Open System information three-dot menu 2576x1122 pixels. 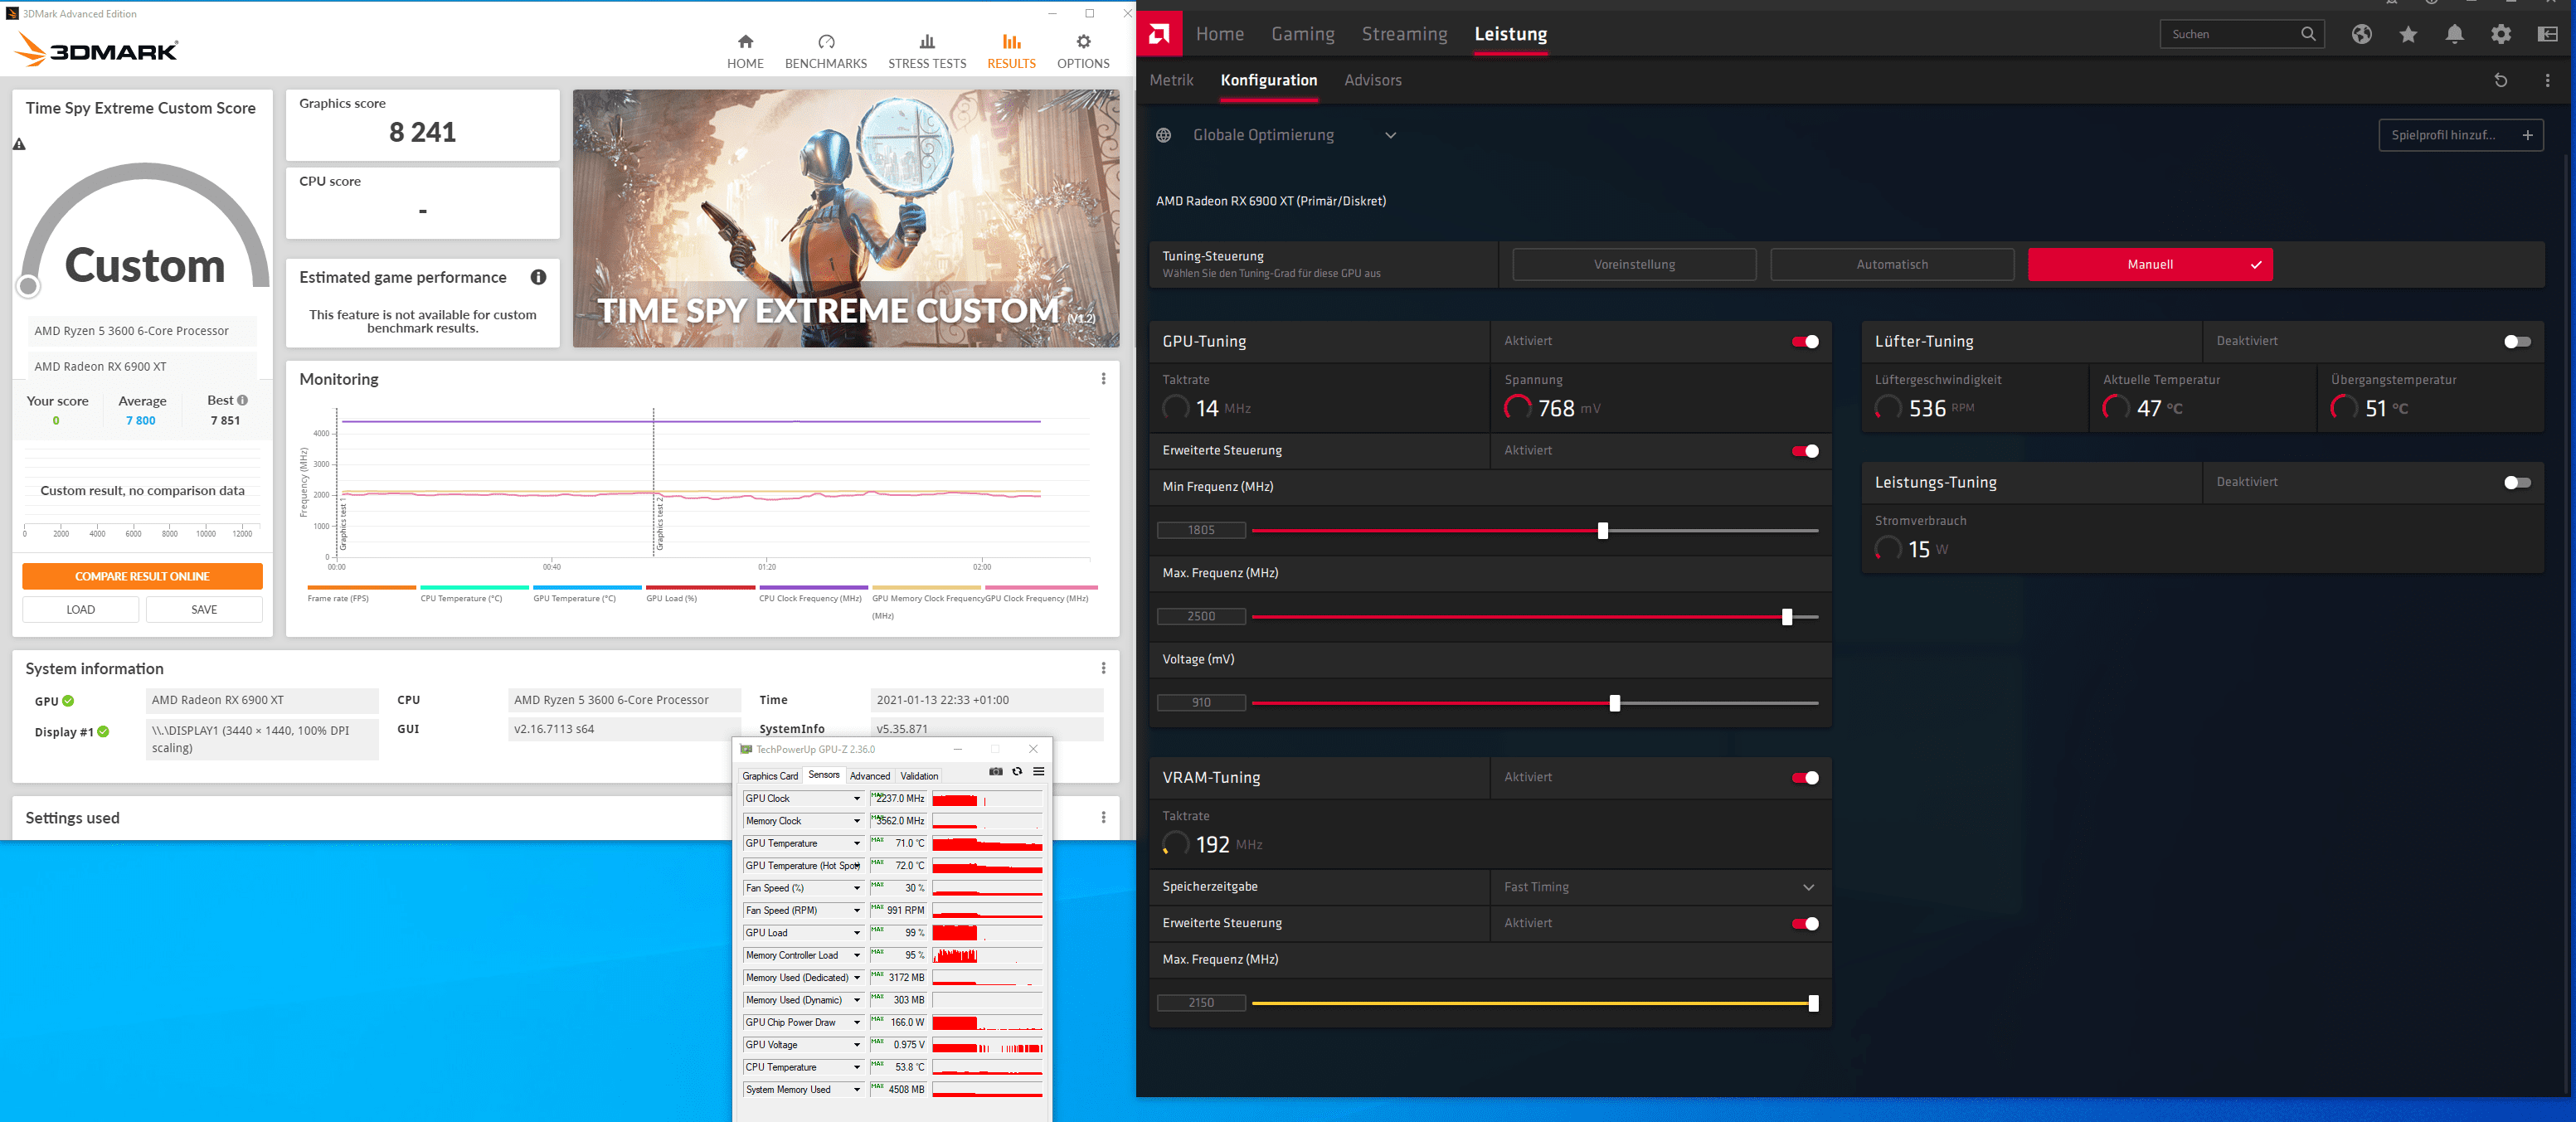pos(1103,668)
